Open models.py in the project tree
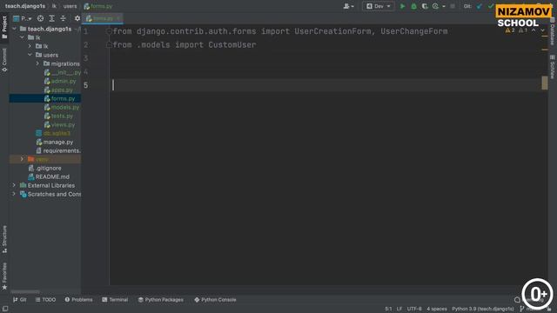This screenshot has height=313, width=557. click(x=61, y=107)
